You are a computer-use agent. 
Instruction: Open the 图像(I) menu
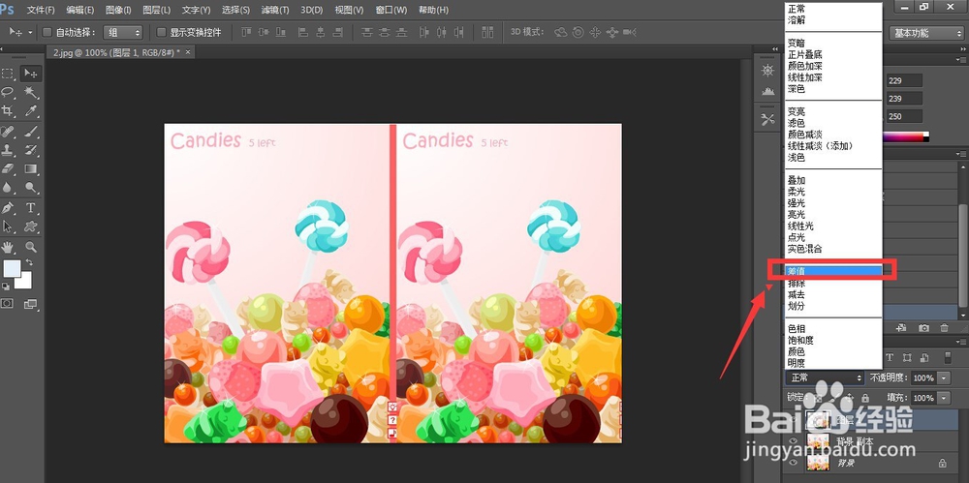118,10
